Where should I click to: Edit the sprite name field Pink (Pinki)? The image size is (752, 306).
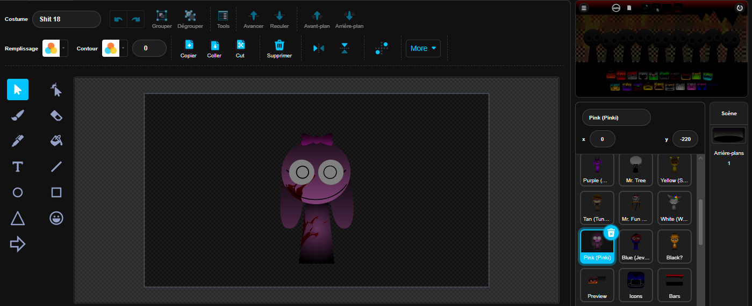(617, 117)
